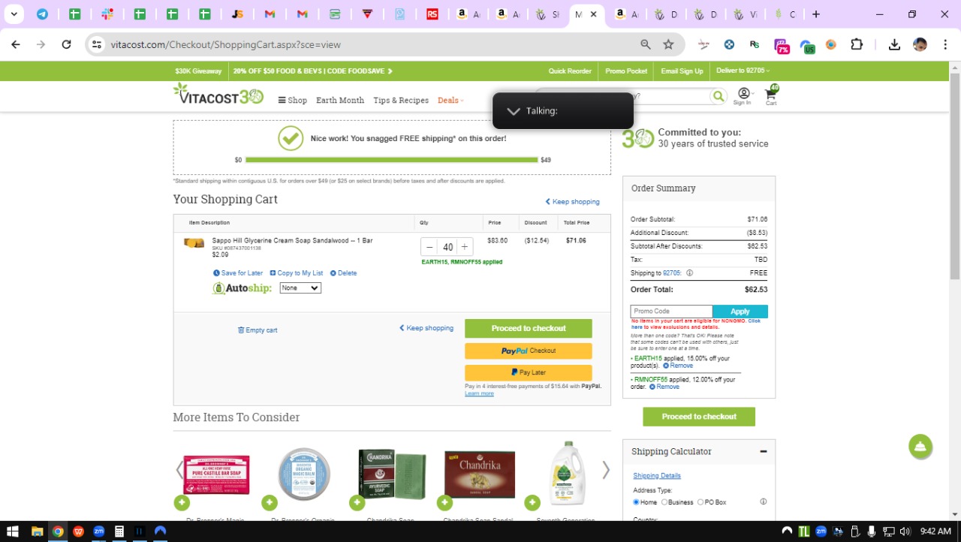Reload the page in Chrome
The image size is (961, 542).
point(66,44)
